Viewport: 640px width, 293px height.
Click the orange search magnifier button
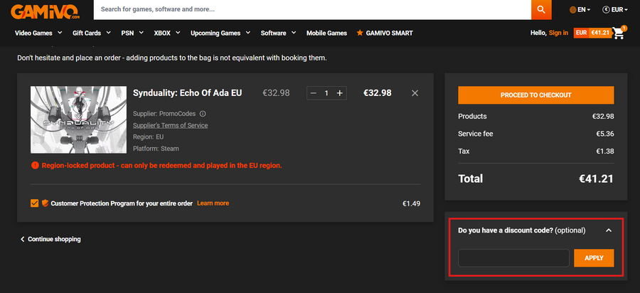[x=541, y=10]
